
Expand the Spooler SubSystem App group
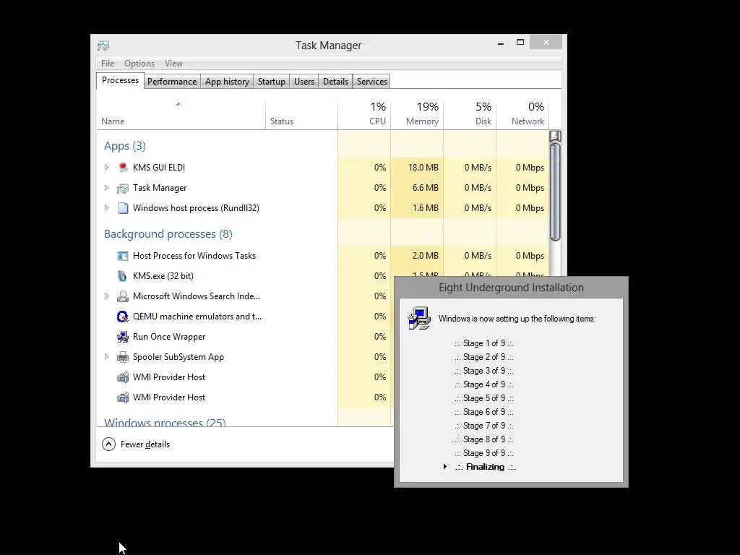(107, 357)
